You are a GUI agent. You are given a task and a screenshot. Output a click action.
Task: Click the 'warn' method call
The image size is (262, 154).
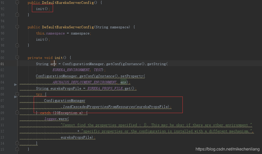63,119
